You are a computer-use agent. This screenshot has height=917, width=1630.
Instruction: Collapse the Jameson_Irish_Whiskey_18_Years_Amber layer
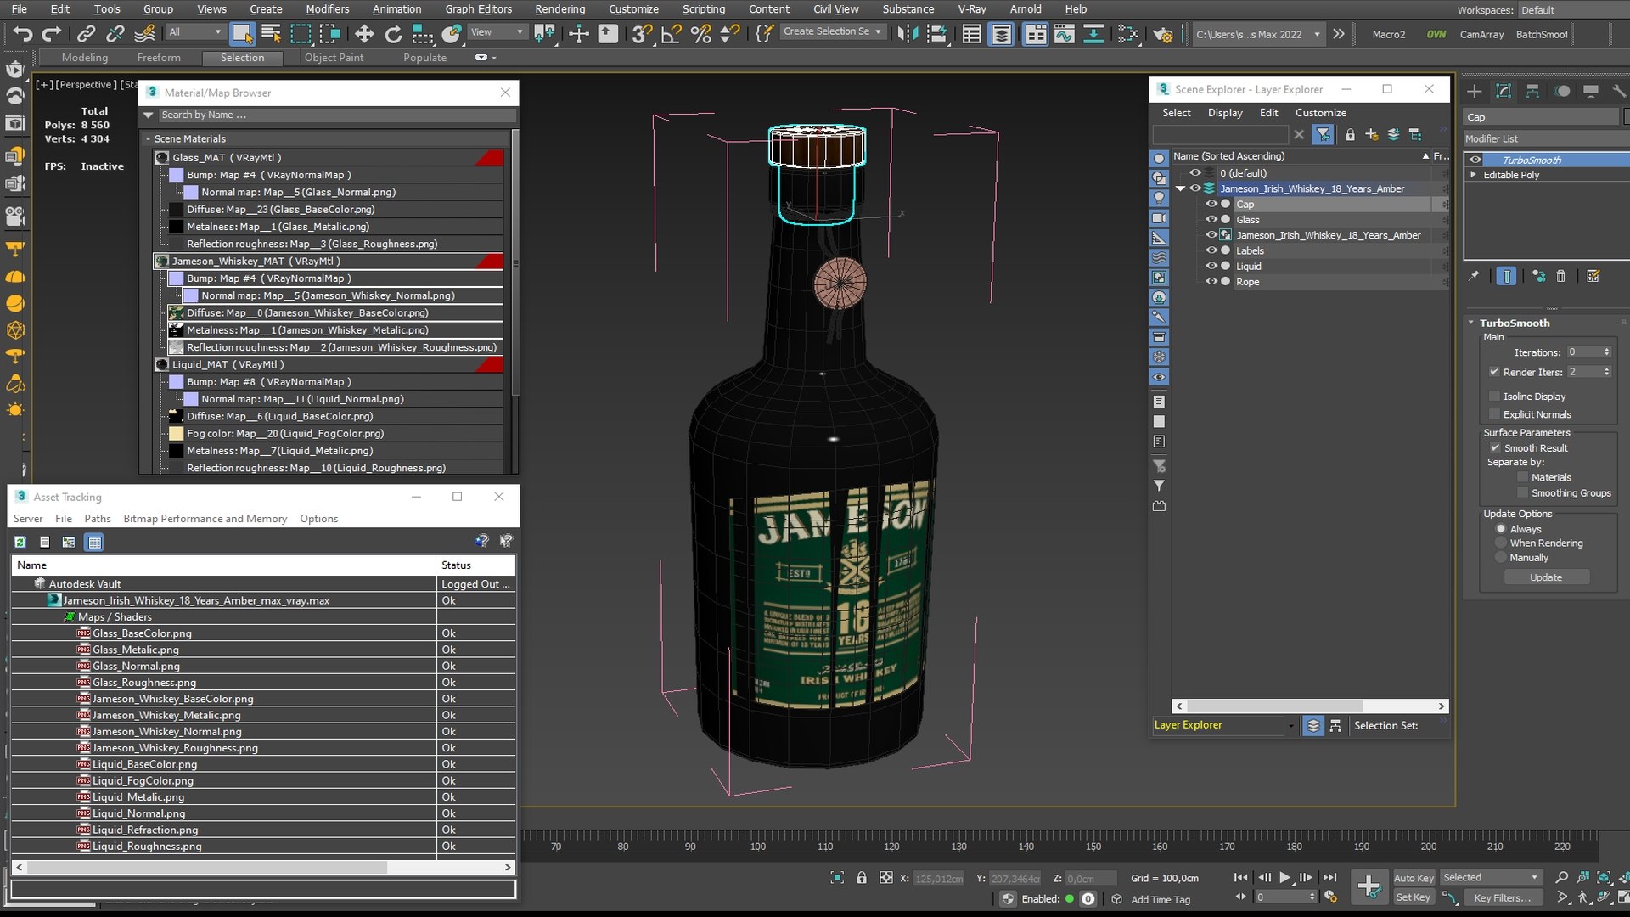click(x=1180, y=188)
